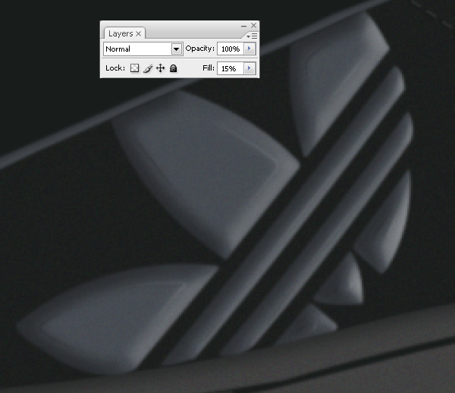Open the Layers panel options menu
Viewport: 455px width, 393px height.
coord(252,36)
